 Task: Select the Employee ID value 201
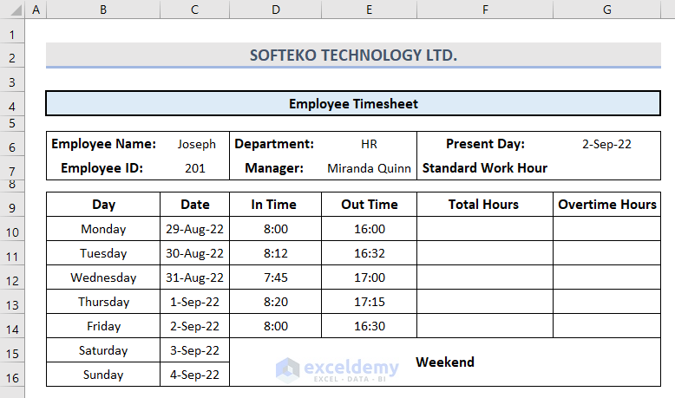tap(195, 168)
